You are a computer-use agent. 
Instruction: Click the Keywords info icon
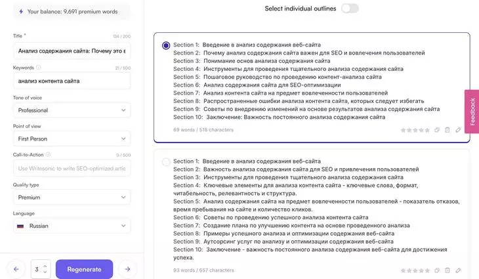point(38,68)
